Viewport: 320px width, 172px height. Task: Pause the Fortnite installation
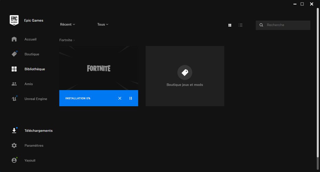click(131, 98)
